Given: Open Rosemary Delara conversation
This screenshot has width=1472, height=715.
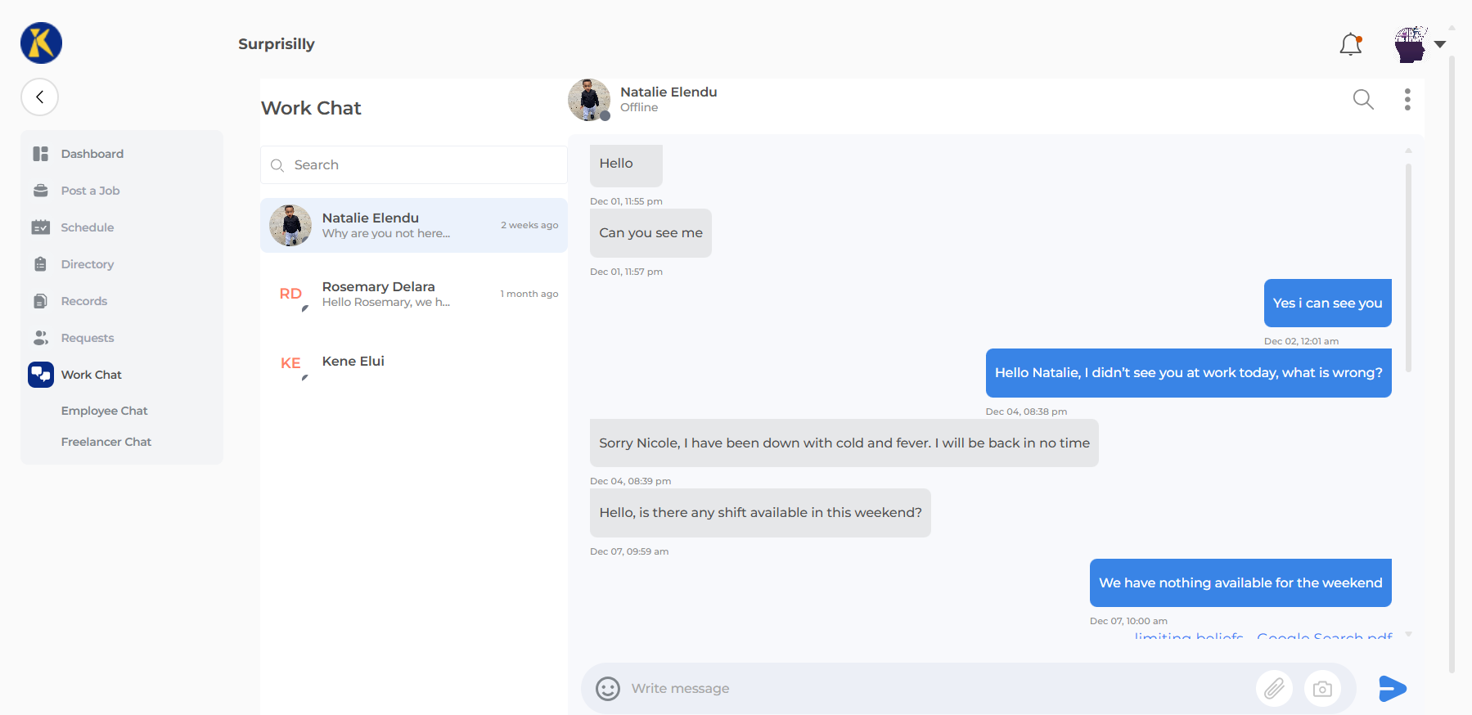Looking at the screenshot, I should (414, 294).
